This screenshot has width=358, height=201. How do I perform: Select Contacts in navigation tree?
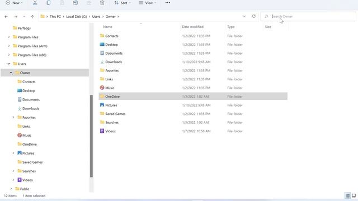pos(26,82)
